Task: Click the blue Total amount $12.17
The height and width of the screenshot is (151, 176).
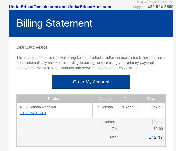Action: (156, 137)
